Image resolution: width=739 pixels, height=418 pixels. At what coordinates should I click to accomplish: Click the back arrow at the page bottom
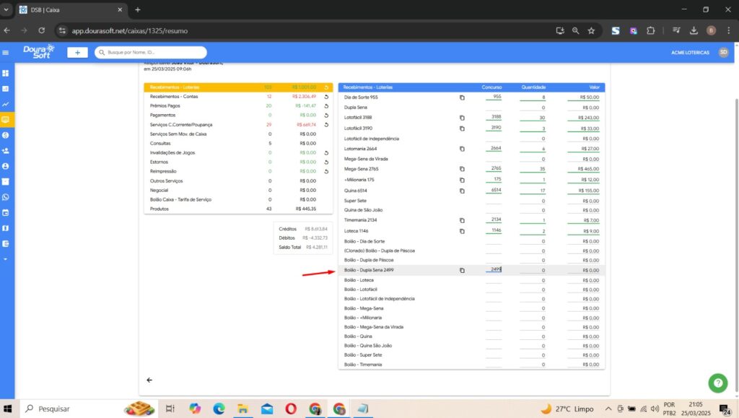coord(149,380)
